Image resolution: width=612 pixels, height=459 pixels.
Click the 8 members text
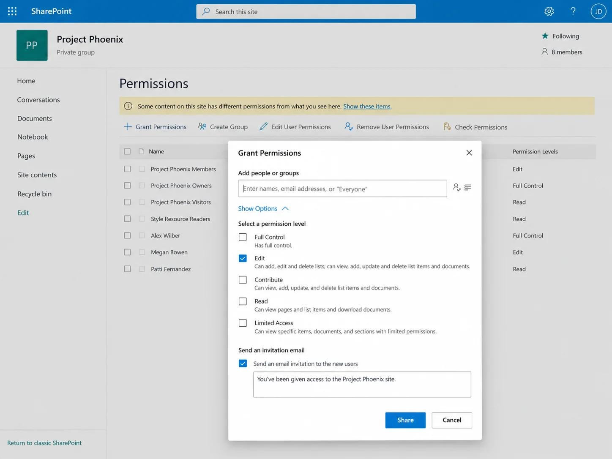(x=567, y=52)
